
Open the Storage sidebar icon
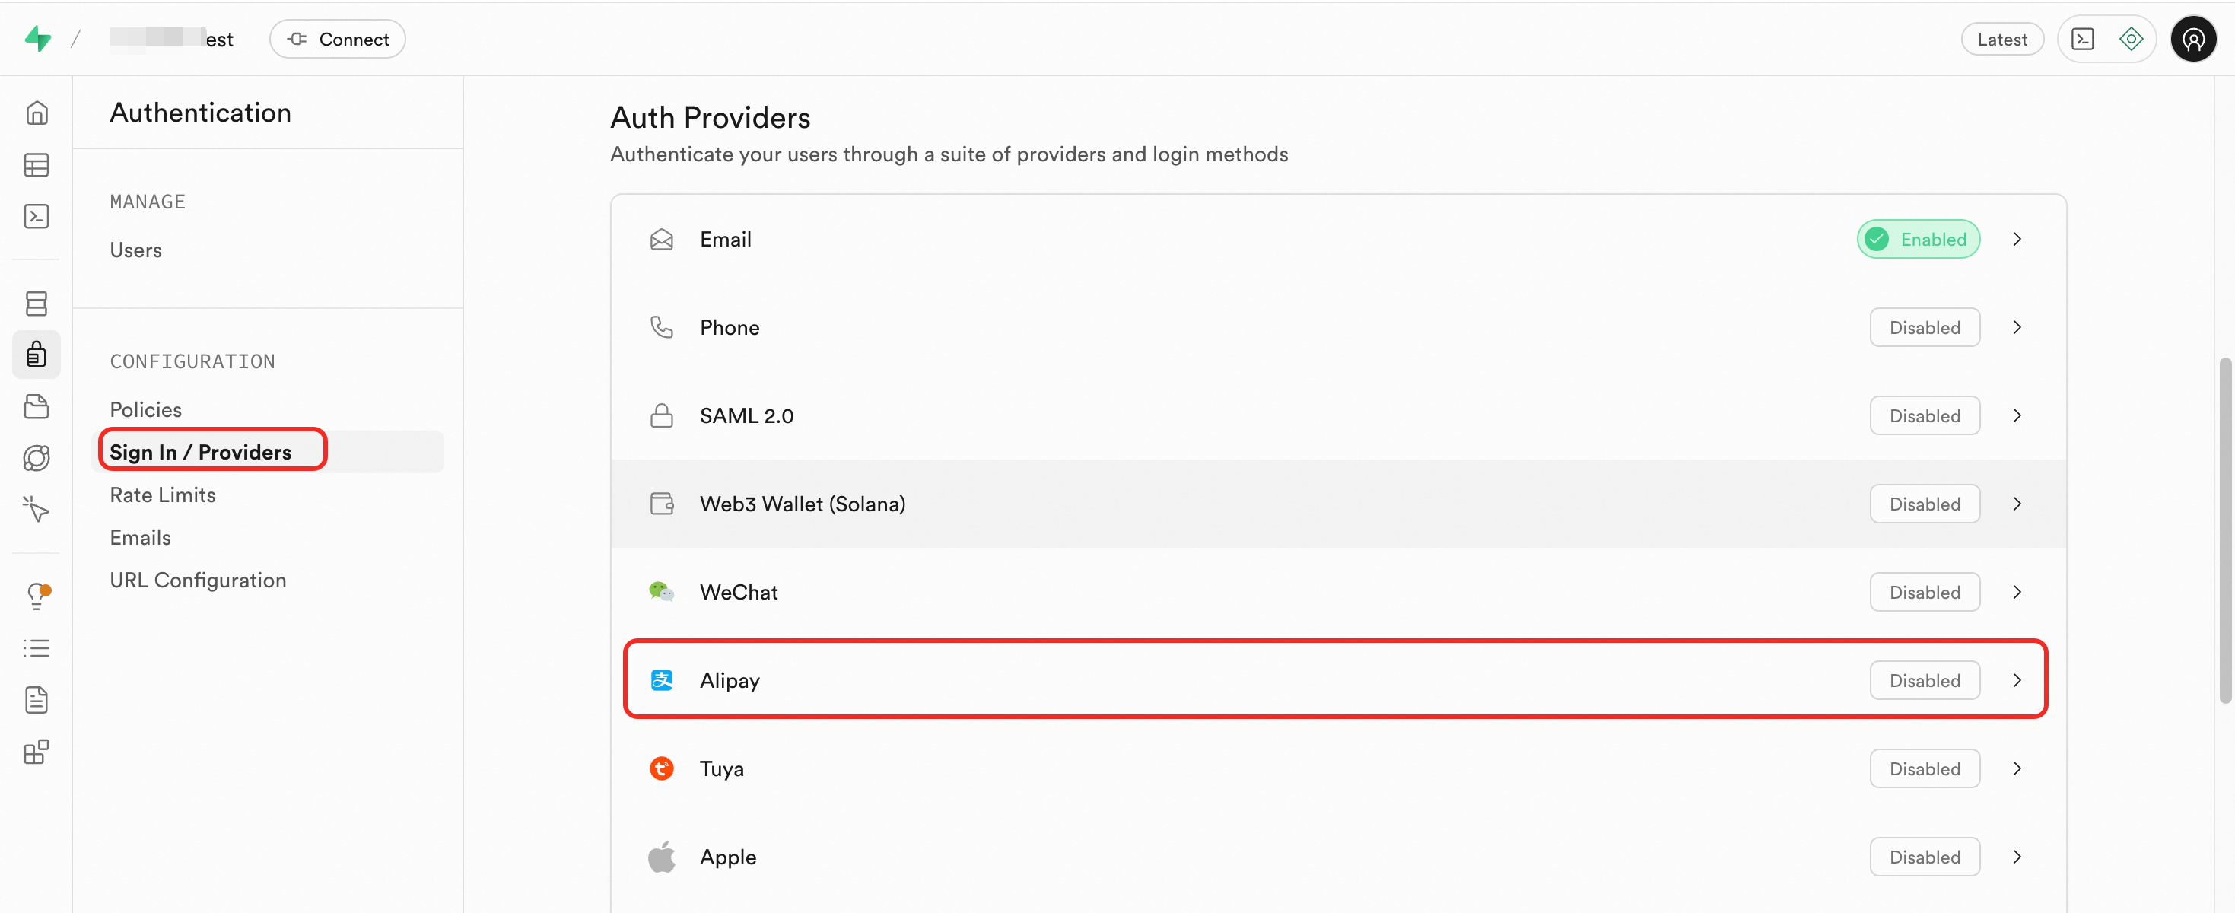(37, 406)
